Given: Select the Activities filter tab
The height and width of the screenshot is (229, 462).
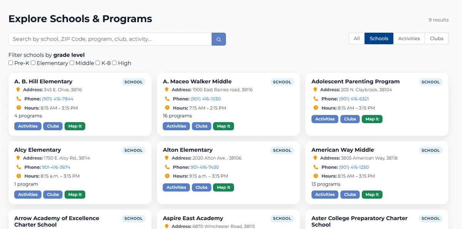Looking at the screenshot, I should (409, 38).
